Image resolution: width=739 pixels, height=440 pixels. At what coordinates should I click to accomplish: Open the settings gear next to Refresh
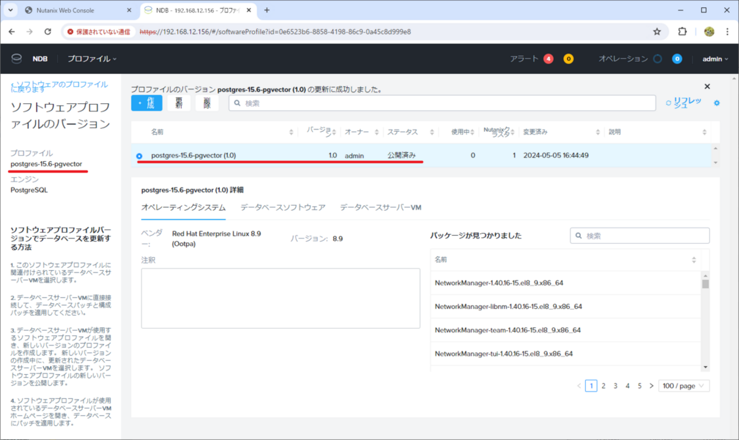(x=717, y=103)
